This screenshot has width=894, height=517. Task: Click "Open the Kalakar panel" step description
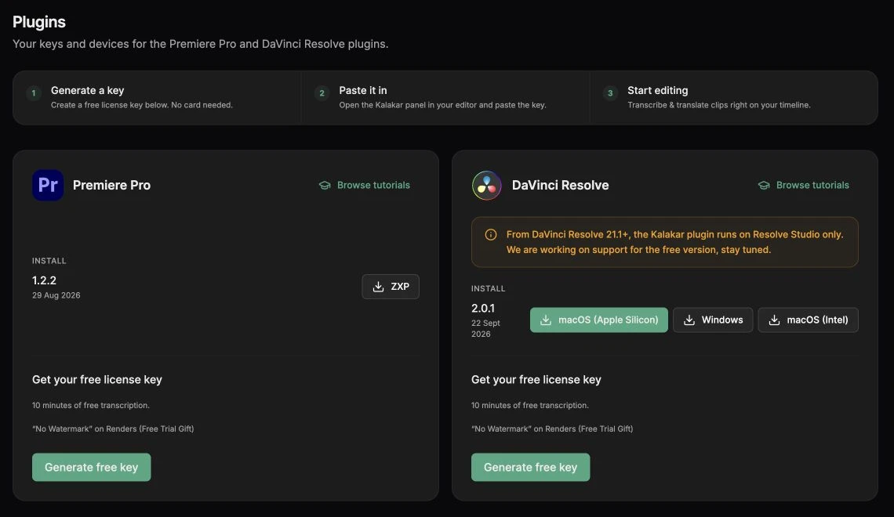442,105
